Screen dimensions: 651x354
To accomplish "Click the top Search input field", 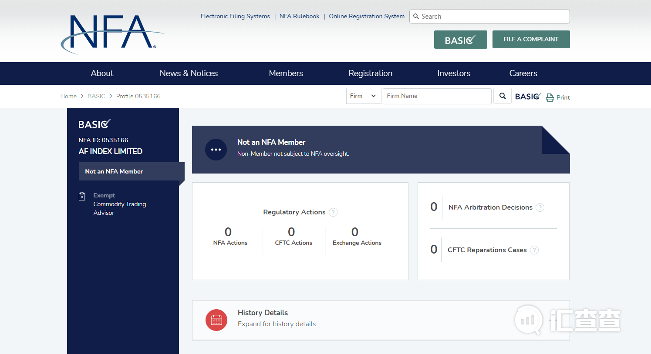I will tap(489, 17).
